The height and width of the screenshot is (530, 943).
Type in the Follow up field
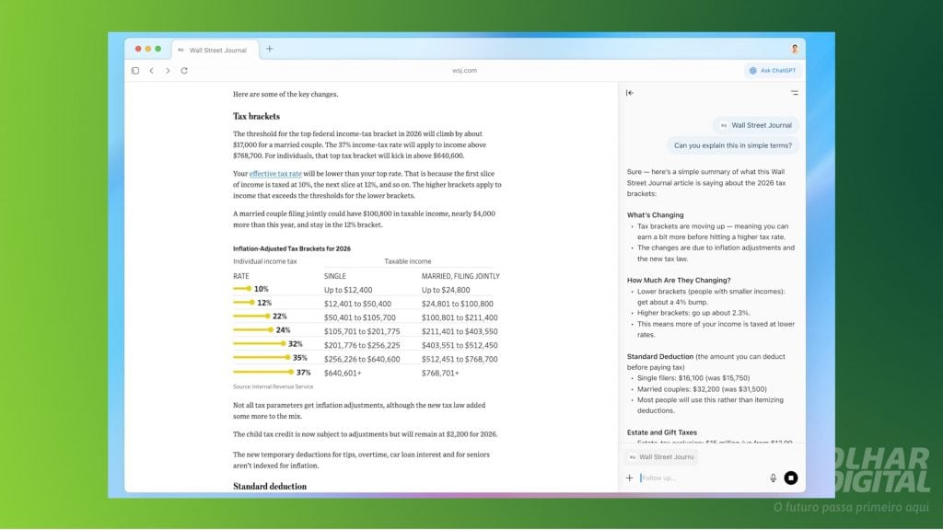(700, 478)
